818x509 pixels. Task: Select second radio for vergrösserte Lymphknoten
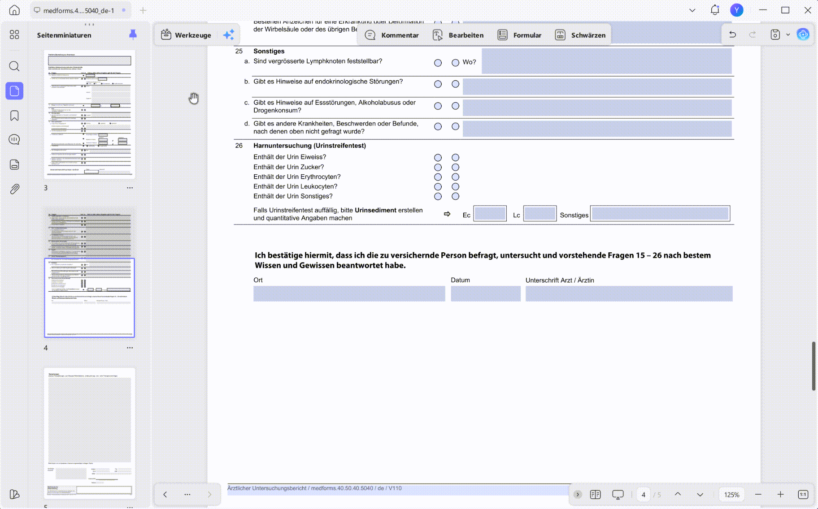point(455,63)
